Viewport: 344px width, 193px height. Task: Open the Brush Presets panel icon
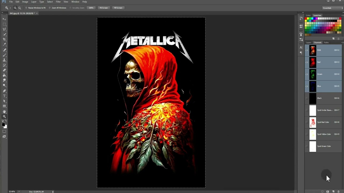click(x=301, y=34)
